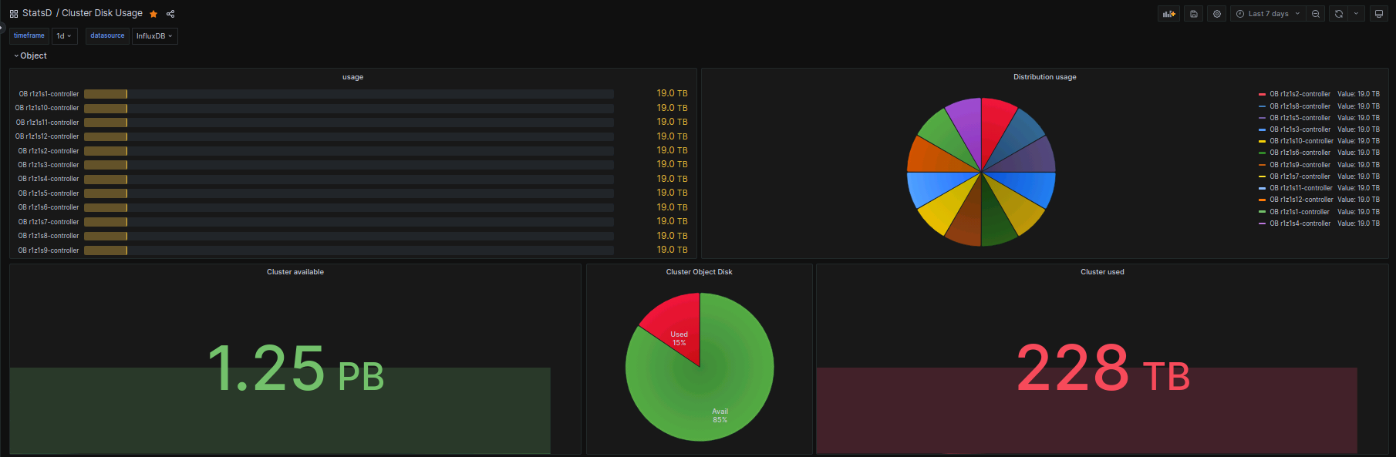The width and height of the screenshot is (1396, 457).
Task: Click the OB r1z1s8-controller label in usage panel
Action: pos(49,236)
